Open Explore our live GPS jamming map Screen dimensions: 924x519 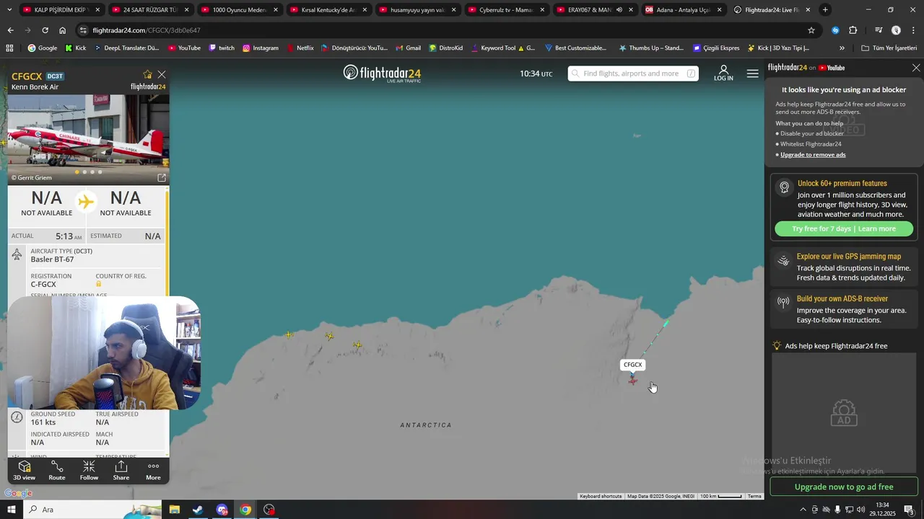point(844,267)
